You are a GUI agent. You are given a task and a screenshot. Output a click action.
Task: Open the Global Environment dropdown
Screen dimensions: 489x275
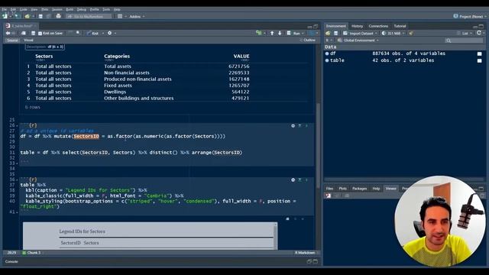click(358, 40)
